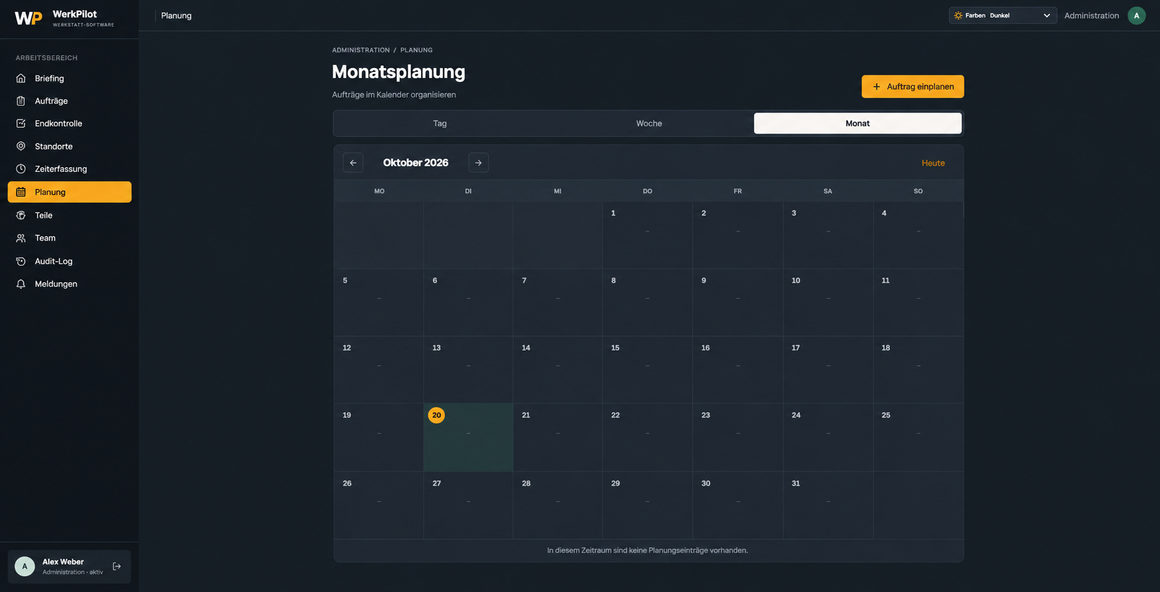This screenshot has height=592, width=1160.
Task: Click the Administration label in top bar
Action: point(1091,15)
